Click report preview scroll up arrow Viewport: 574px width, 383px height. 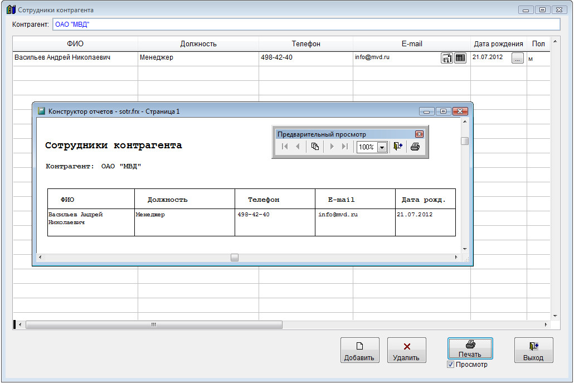pyautogui.click(x=465, y=122)
